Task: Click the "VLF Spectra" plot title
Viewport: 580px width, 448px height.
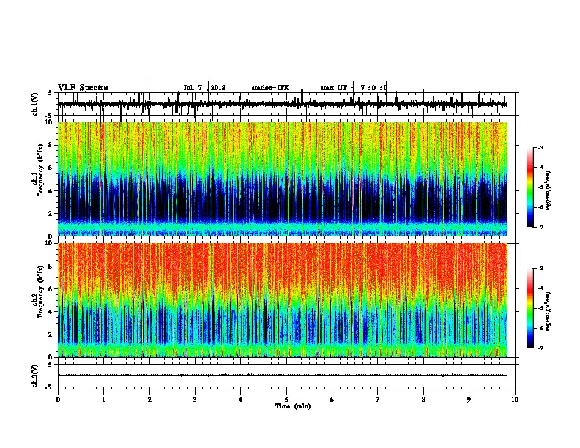Action: pyautogui.click(x=83, y=88)
